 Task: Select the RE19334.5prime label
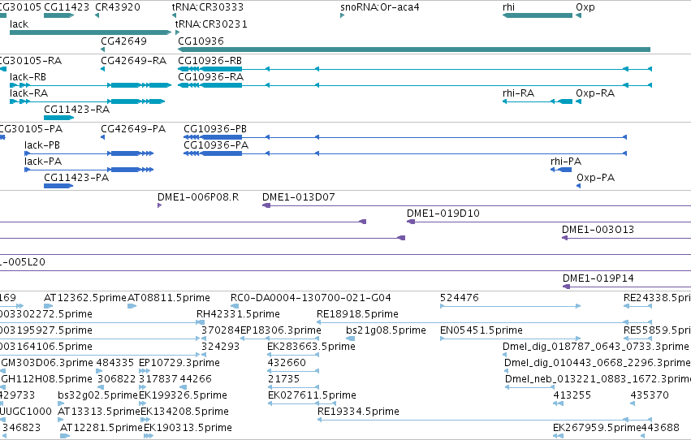(x=358, y=412)
